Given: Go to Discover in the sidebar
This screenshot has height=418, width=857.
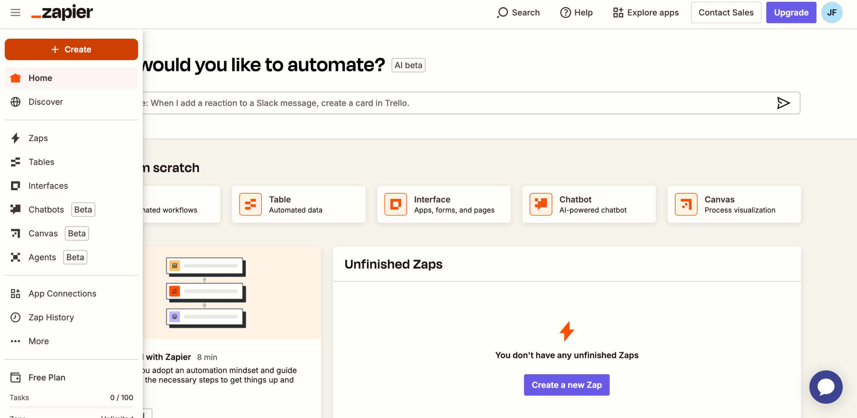Looking at the screenshot, I should click(x=46, y=102).
